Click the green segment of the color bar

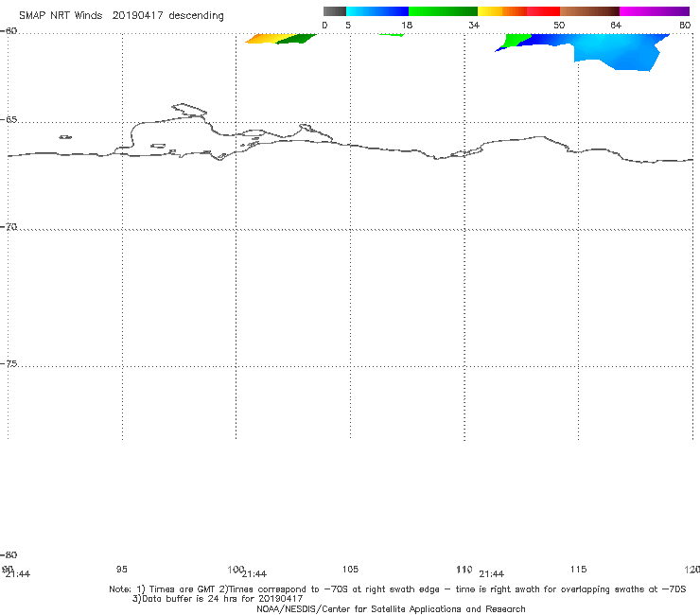coord(443,11)
